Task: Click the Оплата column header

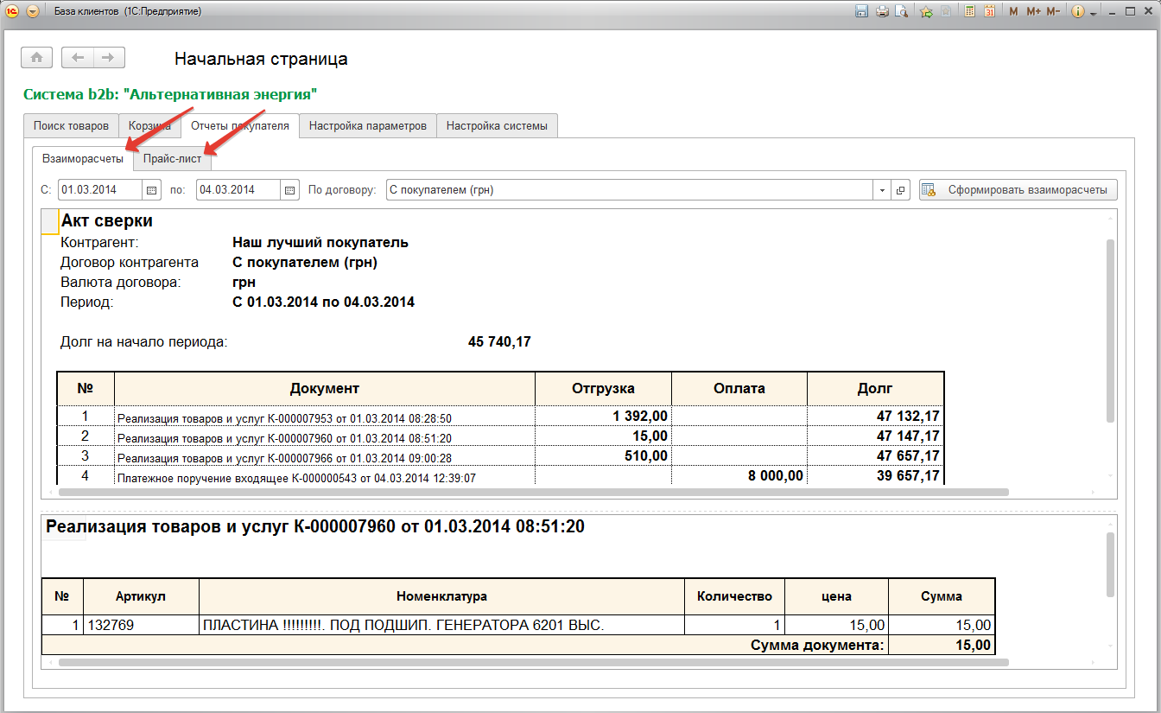Action: [x=739, y=389]
